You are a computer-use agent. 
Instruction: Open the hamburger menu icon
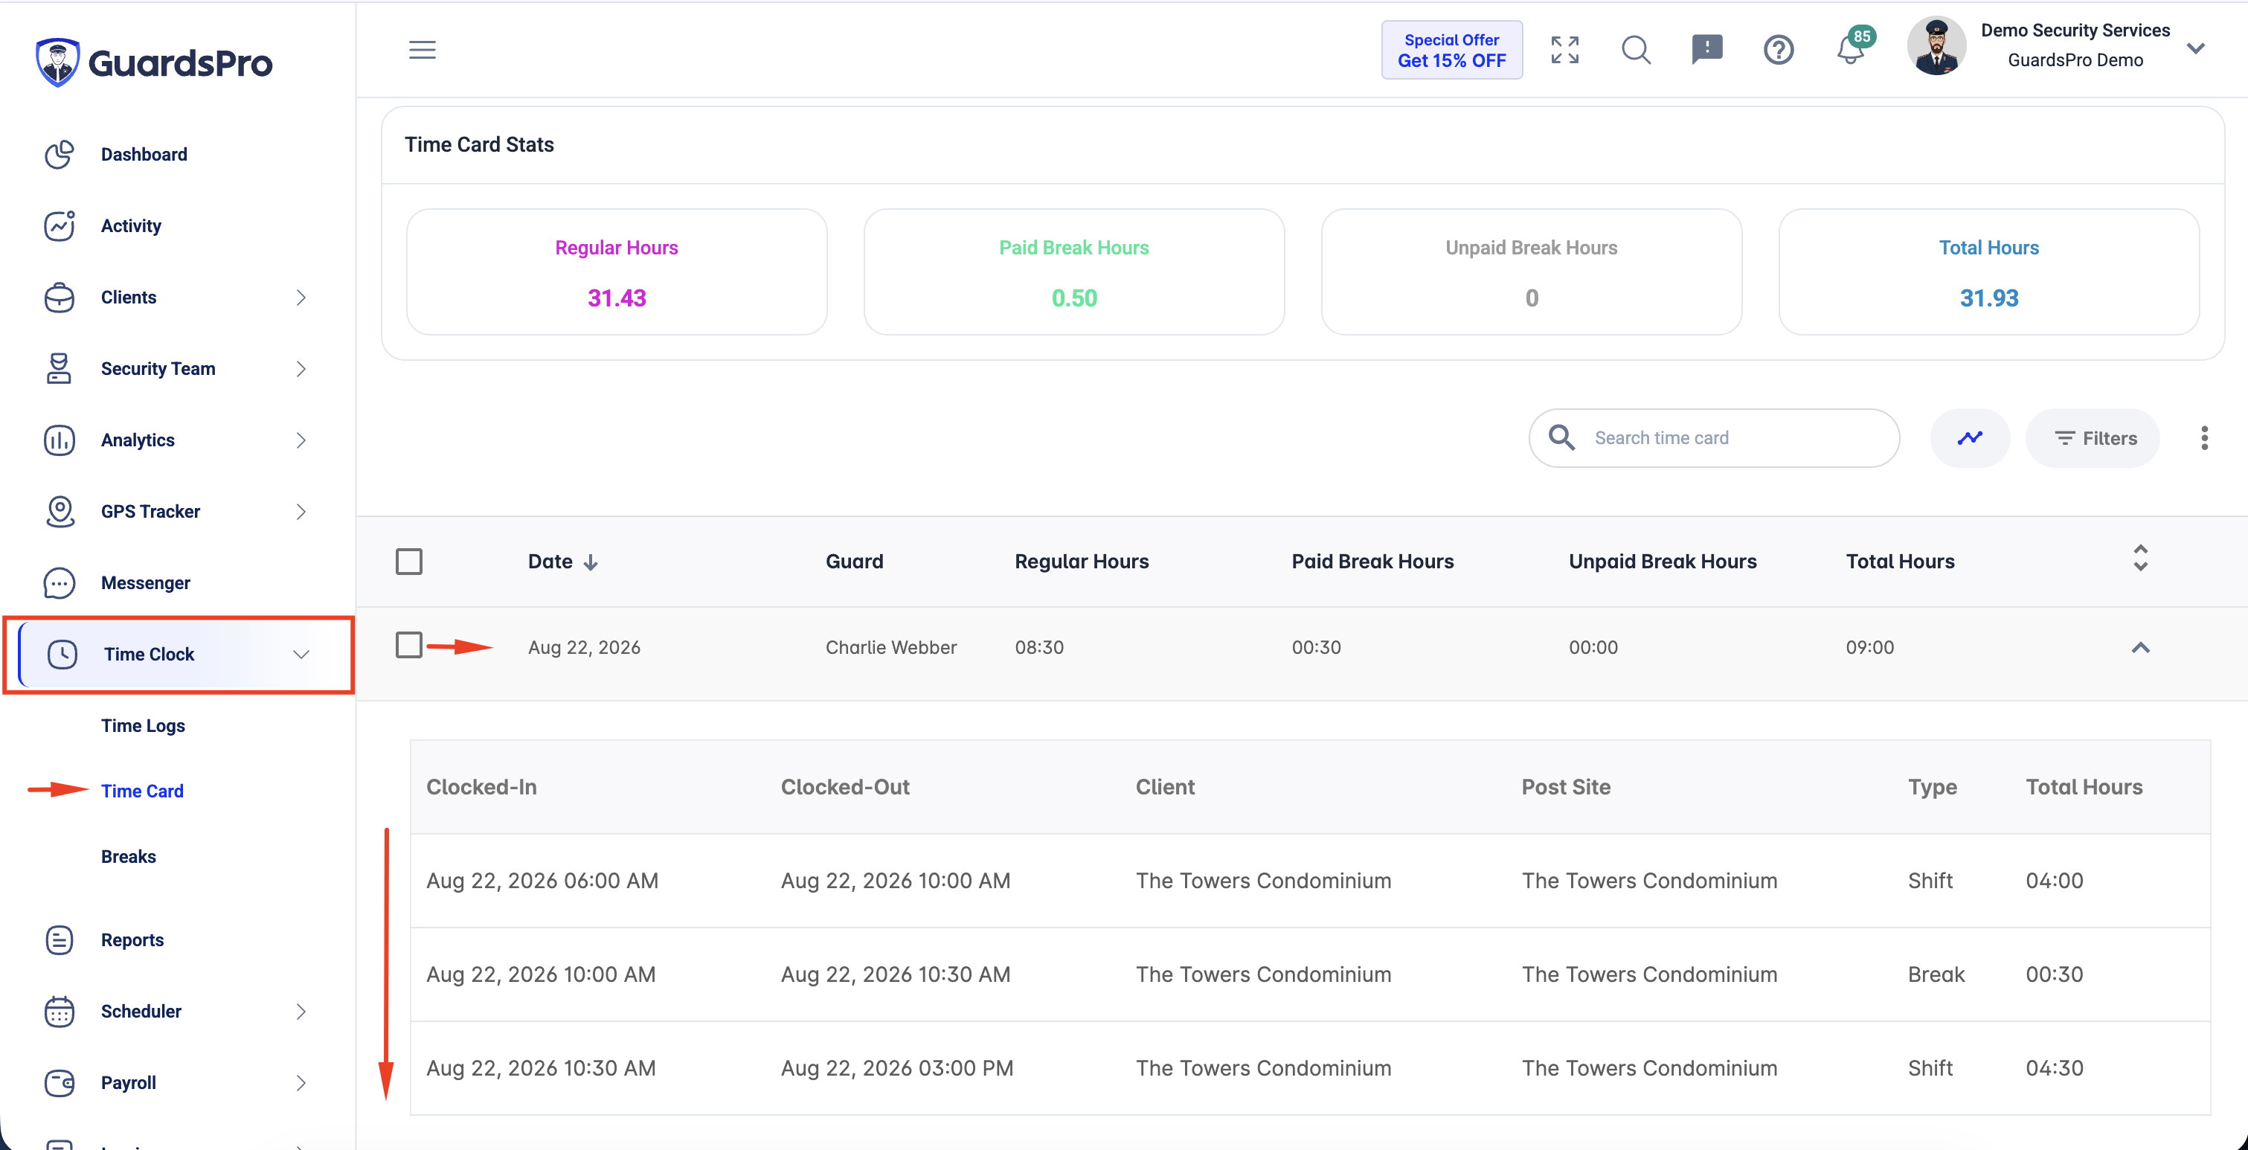click(x=423, y=50)
